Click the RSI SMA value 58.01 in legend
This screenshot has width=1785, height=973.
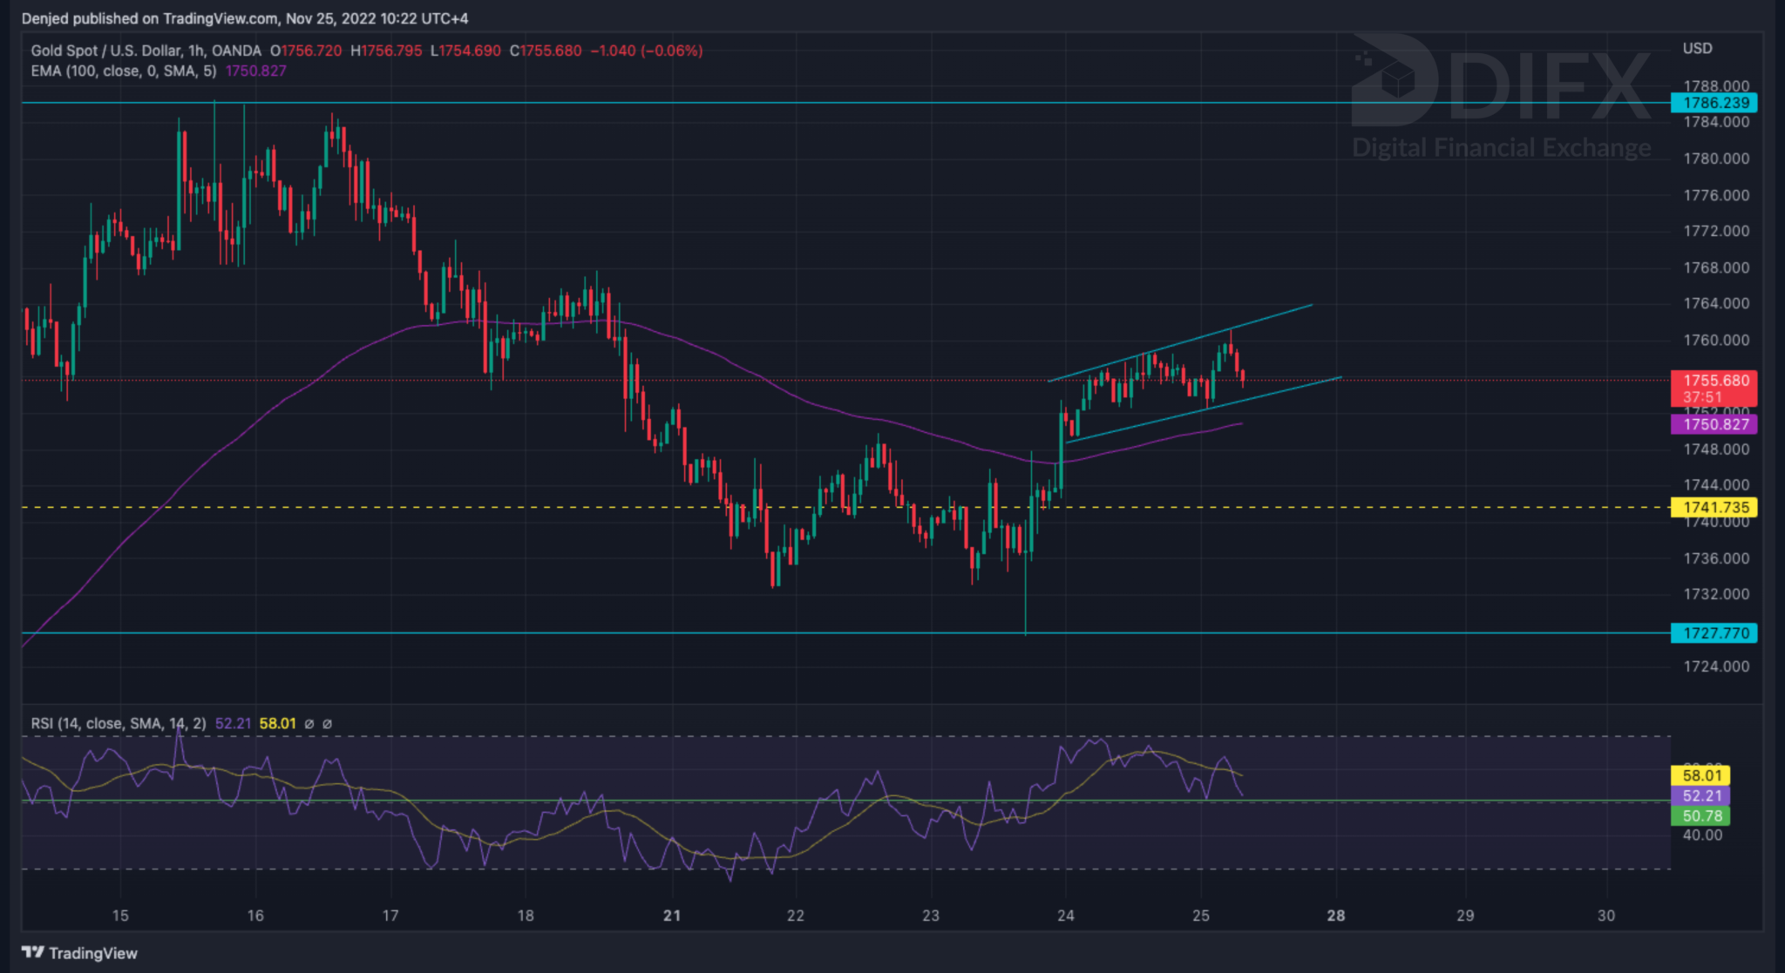point(277,723)
